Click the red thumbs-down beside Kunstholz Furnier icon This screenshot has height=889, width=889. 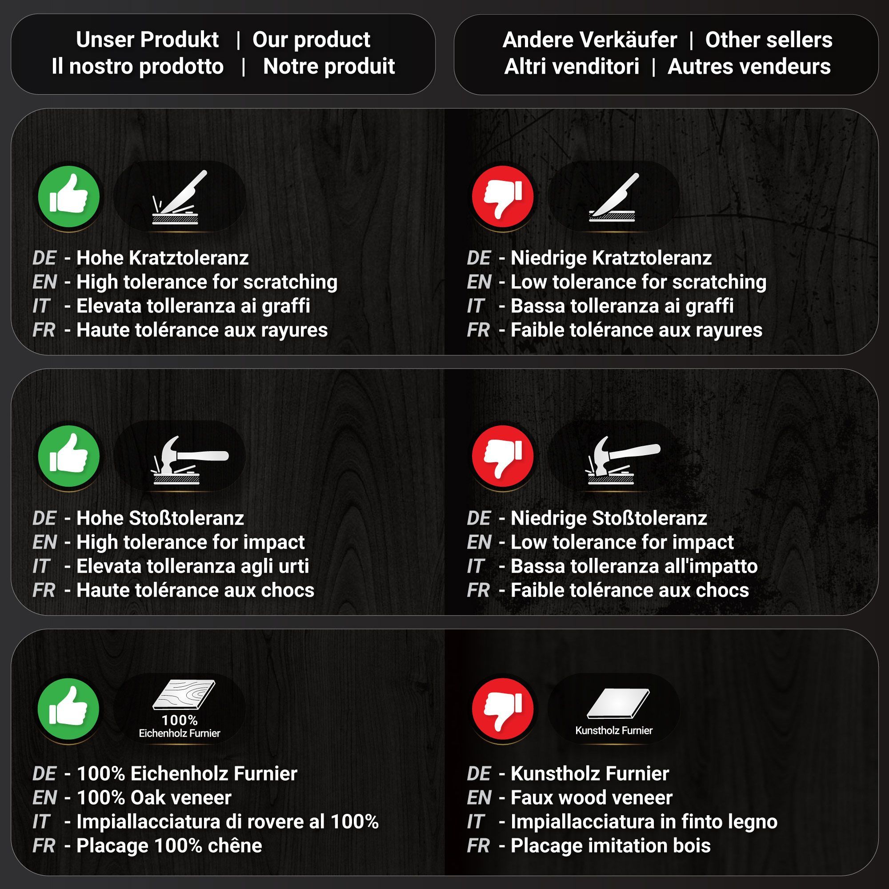(503, 709)
